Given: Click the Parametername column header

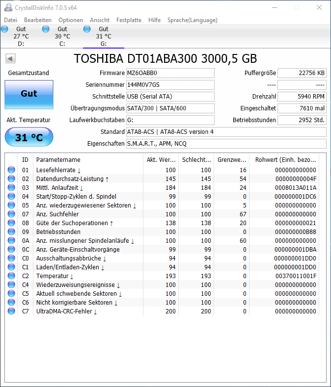Looking at the screenshot, I should click(88, 160).
